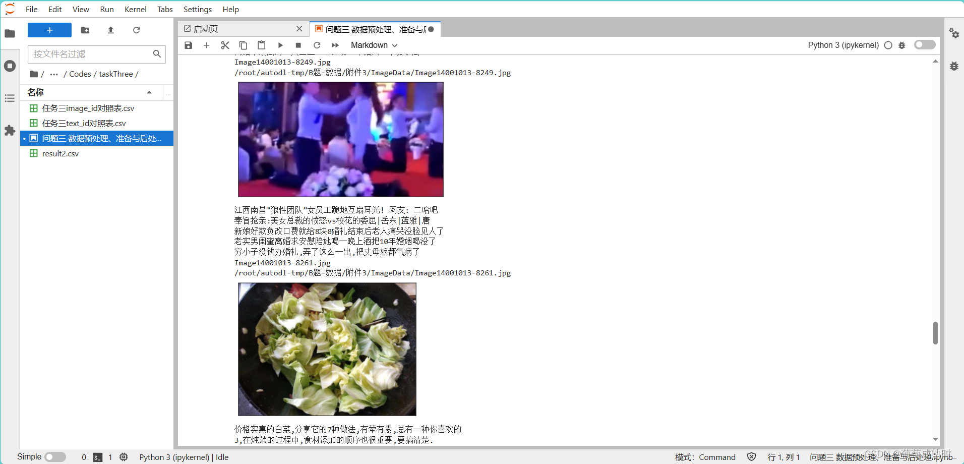964x464 pixels.
Task: Open result2.csv file
Action: coord(97,153)
